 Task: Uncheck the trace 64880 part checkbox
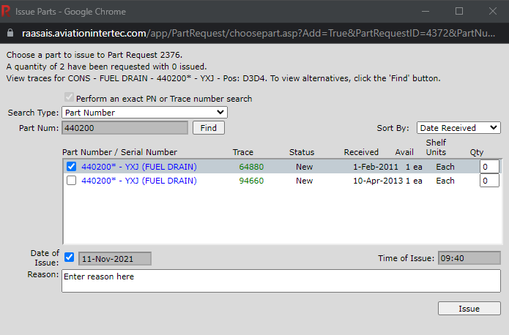pyautogui.click(x=71, y=167)
